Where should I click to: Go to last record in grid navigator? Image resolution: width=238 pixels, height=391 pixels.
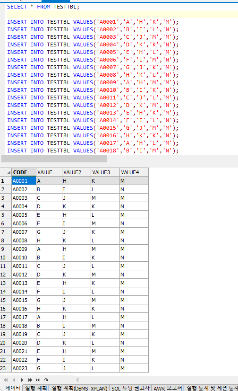pos(38,380)
